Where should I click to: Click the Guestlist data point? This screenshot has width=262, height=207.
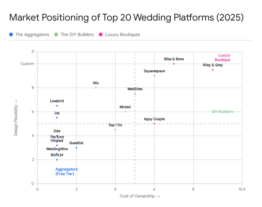tap(76, 148)
